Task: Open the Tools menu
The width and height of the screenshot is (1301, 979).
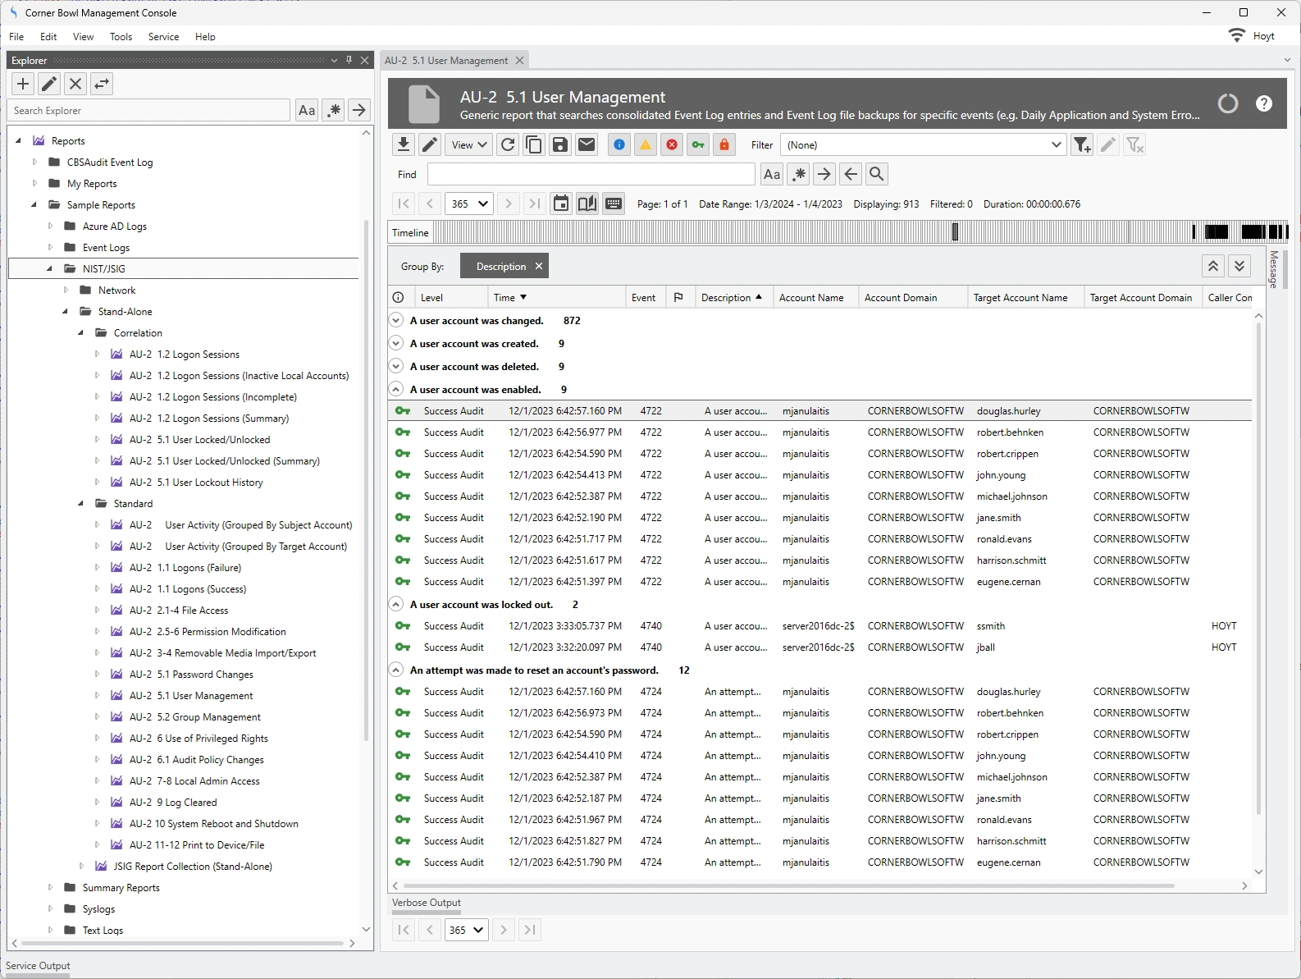Action: [x=121, y=37]
